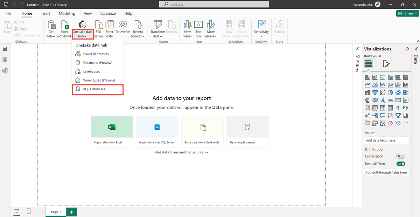Screen dimensions: 420x217
Task: Select the Python visual icon
Action: pos(406,107)
